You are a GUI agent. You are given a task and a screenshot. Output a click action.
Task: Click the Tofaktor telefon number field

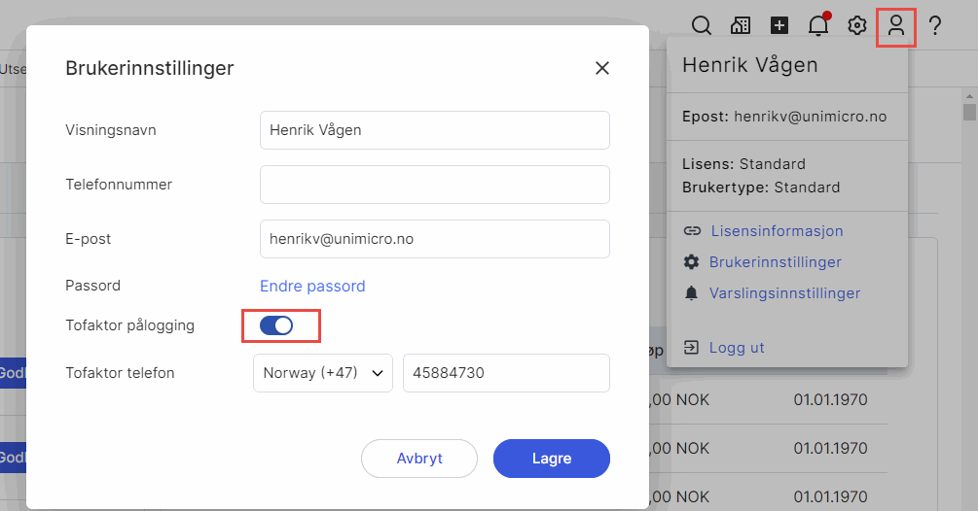[506, 373]
